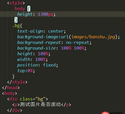Viewport: 125px width, 114px height.
Task: Click the height property in .bg rule
Action: click(x=25, y=54)
